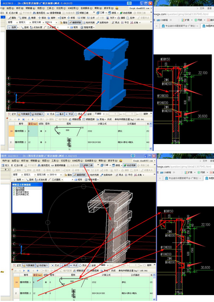This screenshot has height=302, width=214.
Task: Toggle 对象捕捉 snap in blue-model window status bar
Action: [23, 114]
